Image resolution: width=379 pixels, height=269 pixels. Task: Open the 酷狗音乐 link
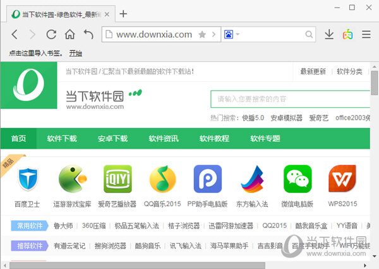(x=148, y=246)
